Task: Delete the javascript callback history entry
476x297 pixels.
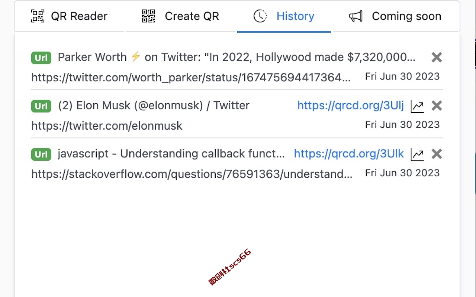Action: coord(437,154)
